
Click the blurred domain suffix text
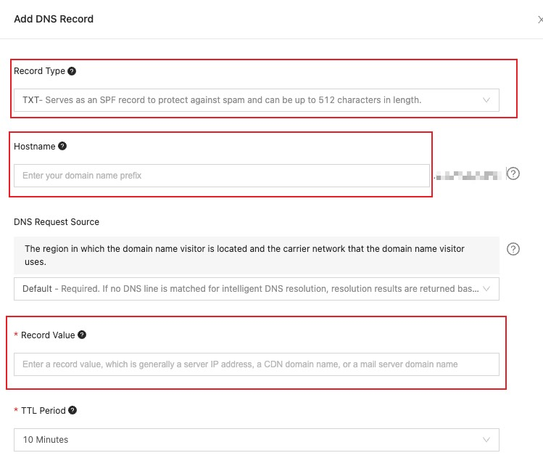(x=469, y=175)
